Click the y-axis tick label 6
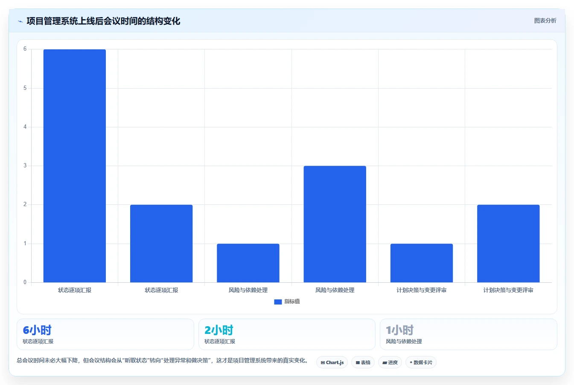This screenshot has width=574, height=385. [25, 49]
